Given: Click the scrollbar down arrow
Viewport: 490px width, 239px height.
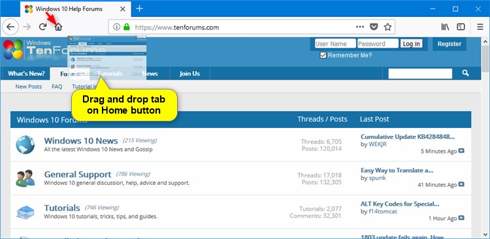Looking at the screenshot, I should [485, 235].
